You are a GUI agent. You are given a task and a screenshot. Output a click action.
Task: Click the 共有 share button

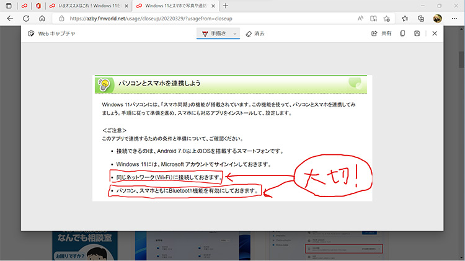click(381, 33)
